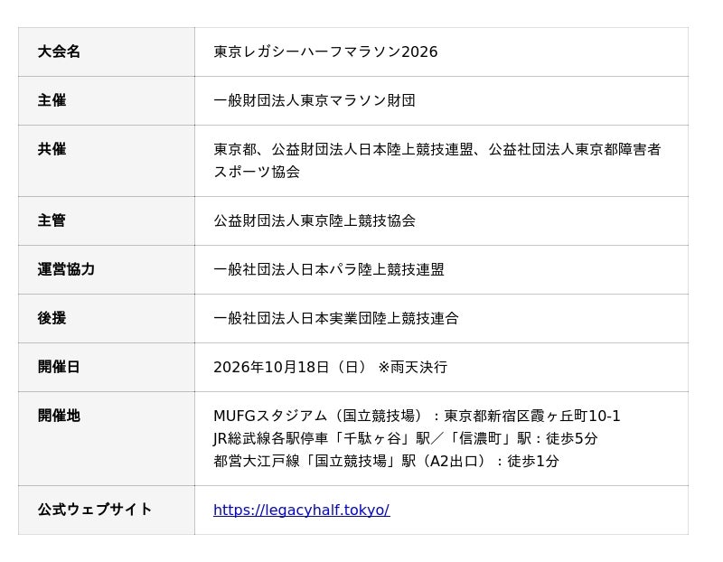Click the 公益財団法人東京陸上競技協会 text
The image size is (723, 562).
tap(315, 220)
